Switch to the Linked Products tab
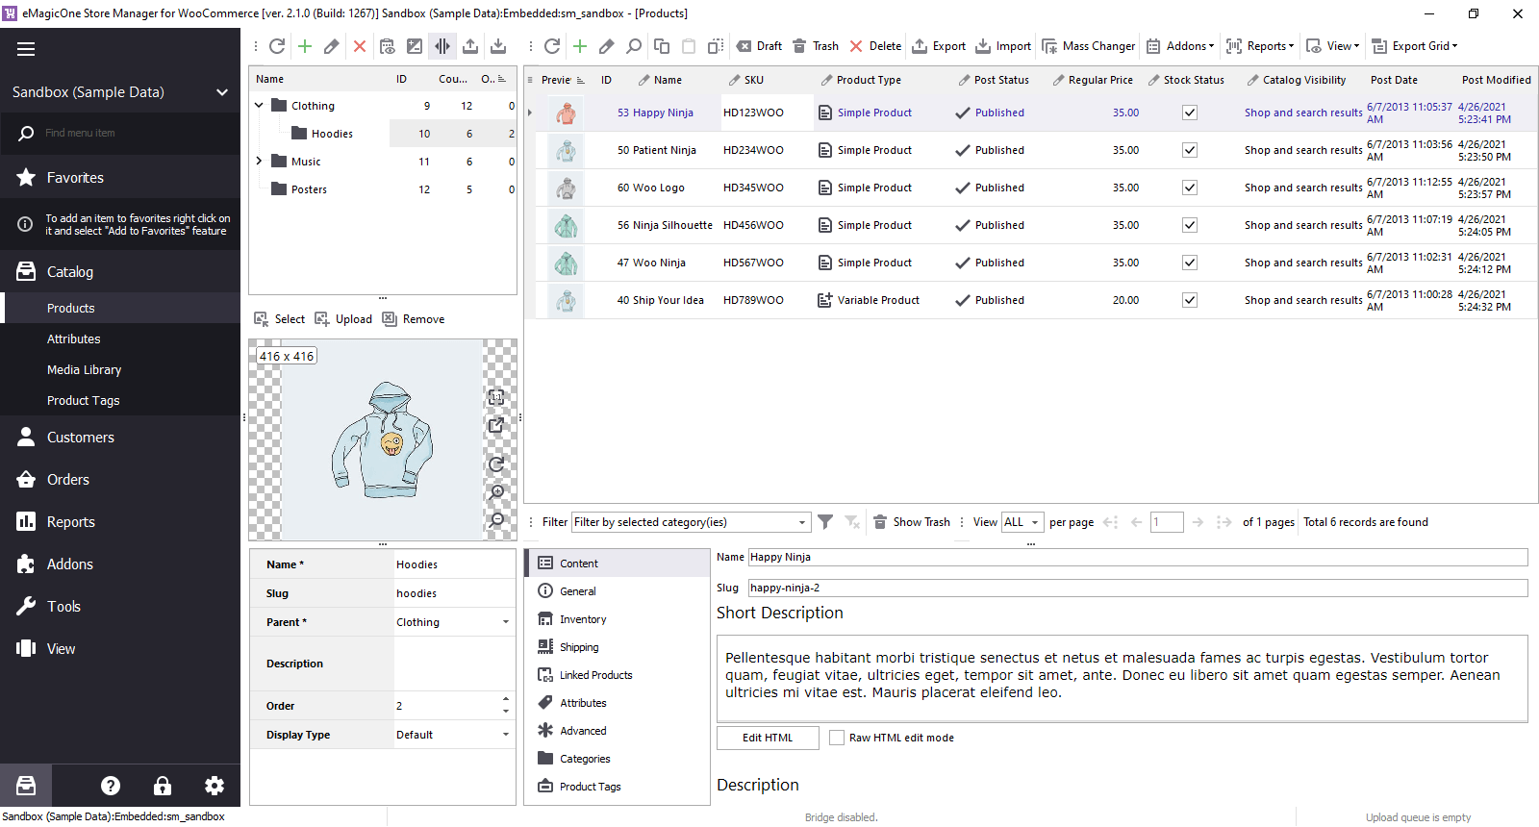Viewport: 1539px width, 827px height. click(619, 675)
